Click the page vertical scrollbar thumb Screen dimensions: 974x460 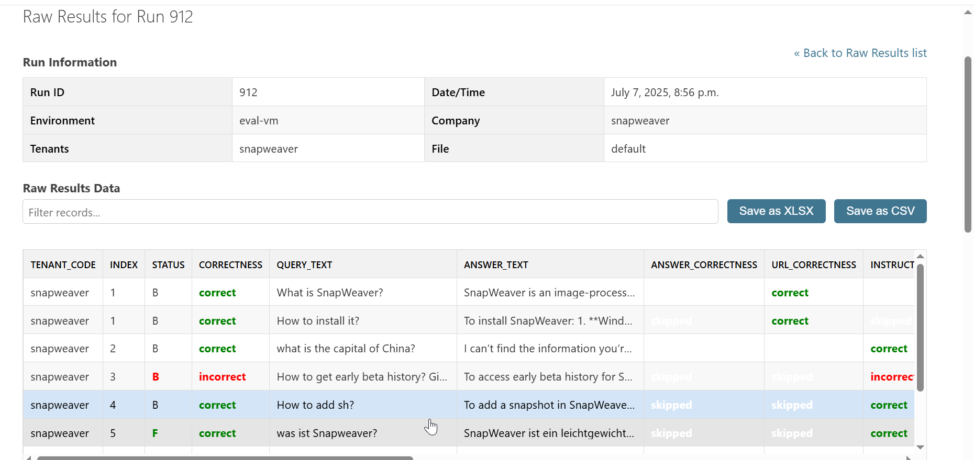(968, 144)
